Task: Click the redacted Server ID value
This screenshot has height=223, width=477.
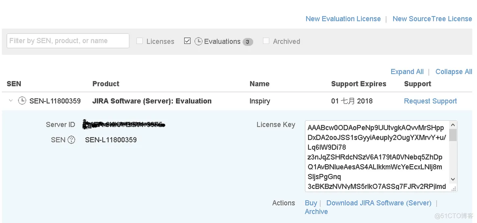Action: (124, 124)
